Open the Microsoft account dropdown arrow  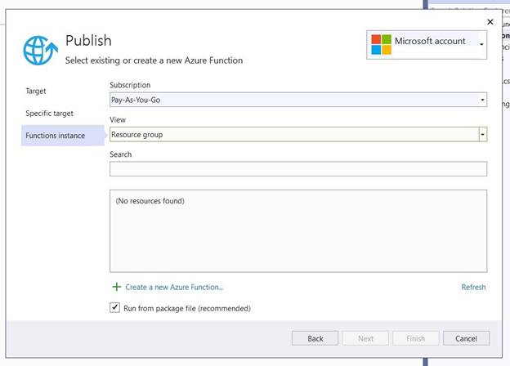point(481,44)
